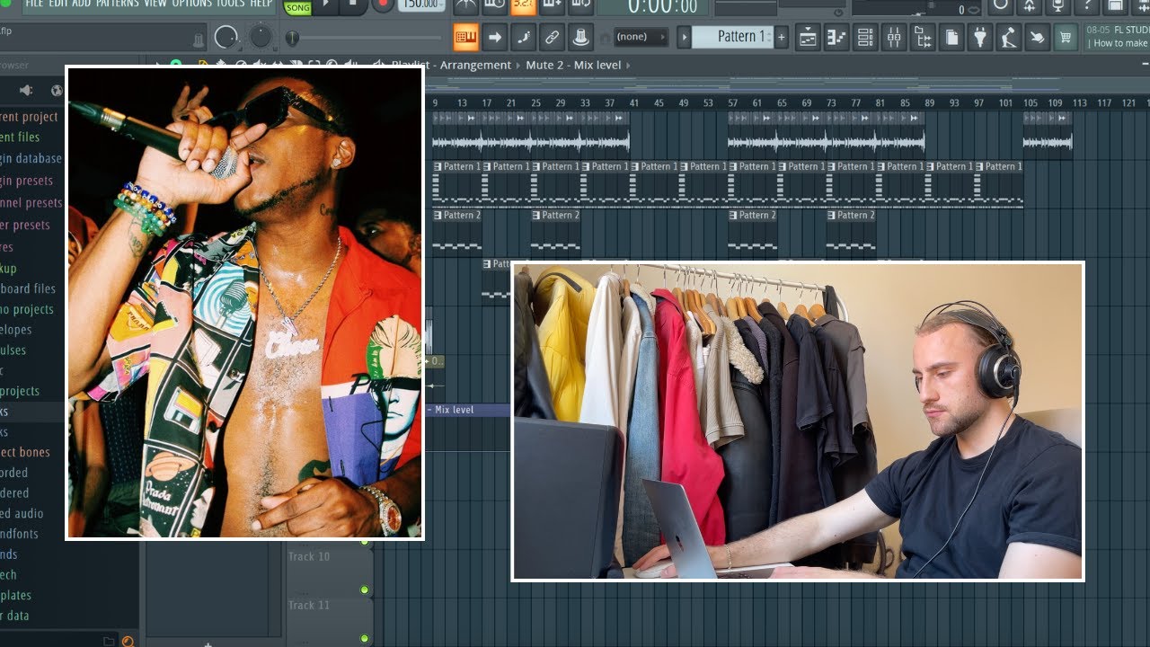This screenshot has height=647, width=1150.
Task: Click the project files page icon
Action: point(951,37)
